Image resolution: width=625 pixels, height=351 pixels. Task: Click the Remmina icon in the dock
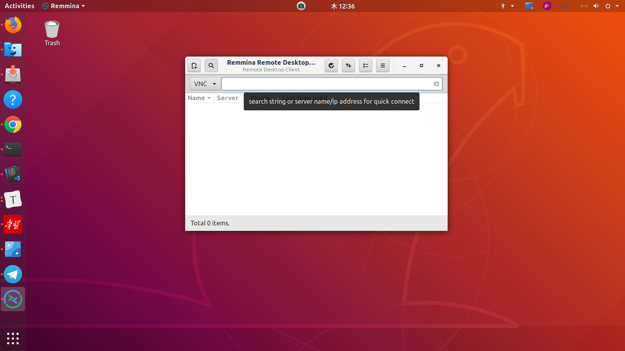(13, 299)
